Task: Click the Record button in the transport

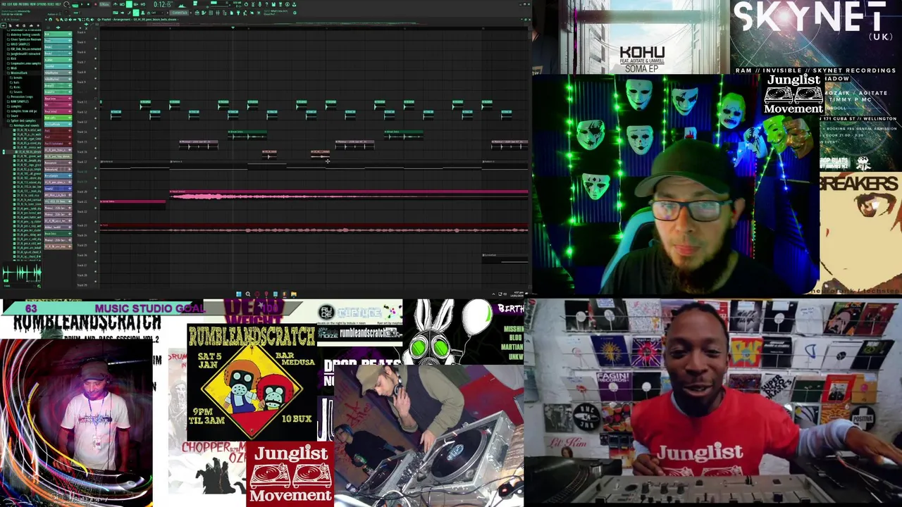Action: coord(96,4)
